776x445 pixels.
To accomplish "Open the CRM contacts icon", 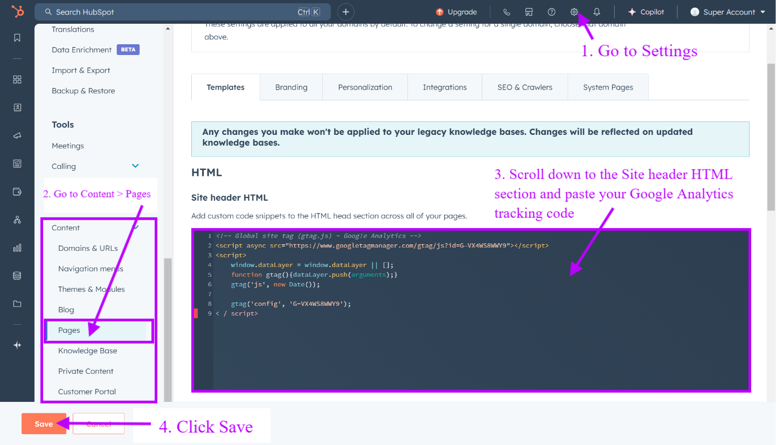I will tap(17, 108).
